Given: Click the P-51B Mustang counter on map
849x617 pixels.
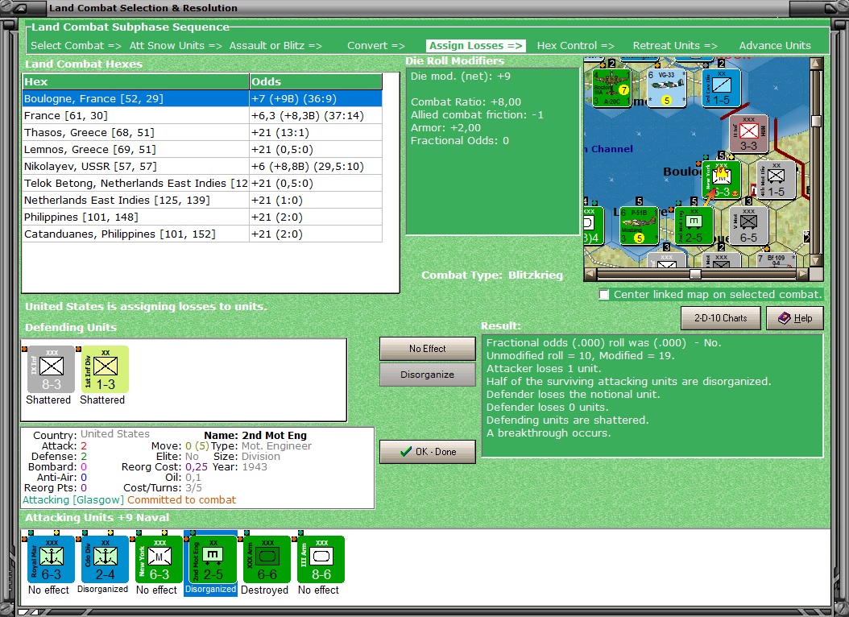Looking at the screenshot, I should (639, 226).
